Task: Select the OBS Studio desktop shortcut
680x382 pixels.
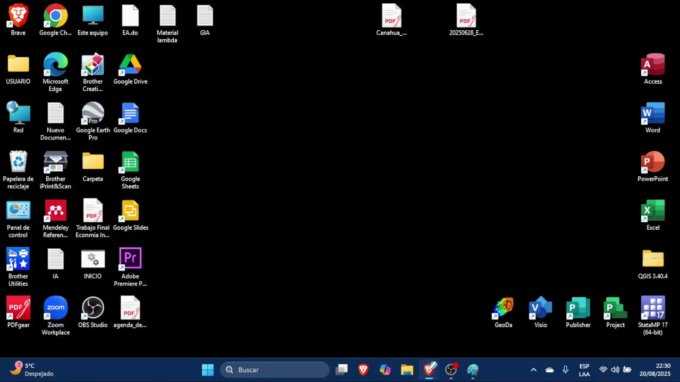Action: point(93,312)
